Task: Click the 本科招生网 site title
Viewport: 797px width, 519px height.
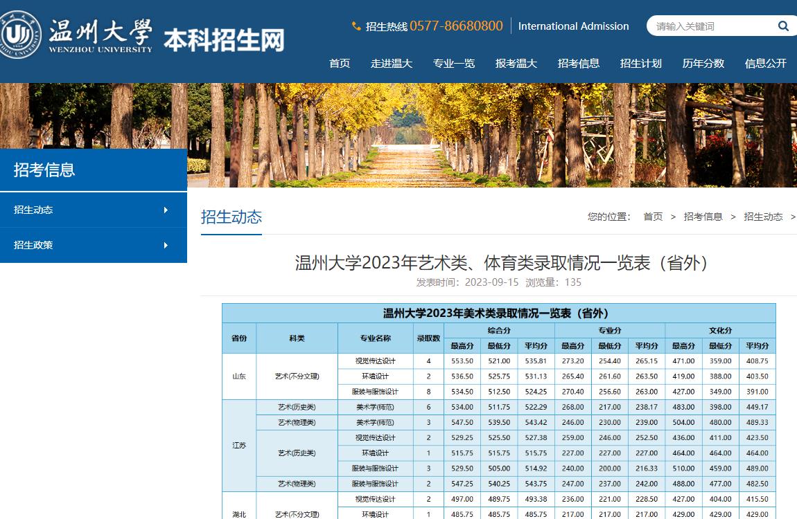Action: pos(224,40)
